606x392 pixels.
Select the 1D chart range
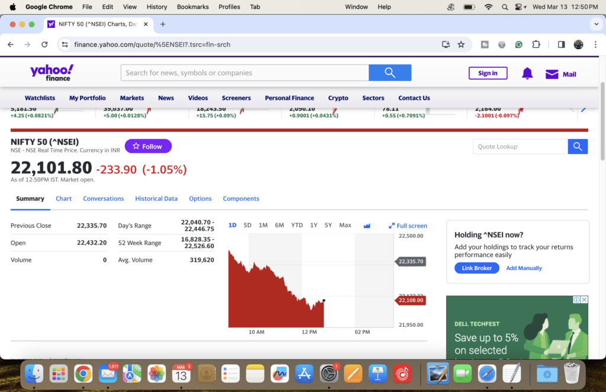[x=232, y=225]
